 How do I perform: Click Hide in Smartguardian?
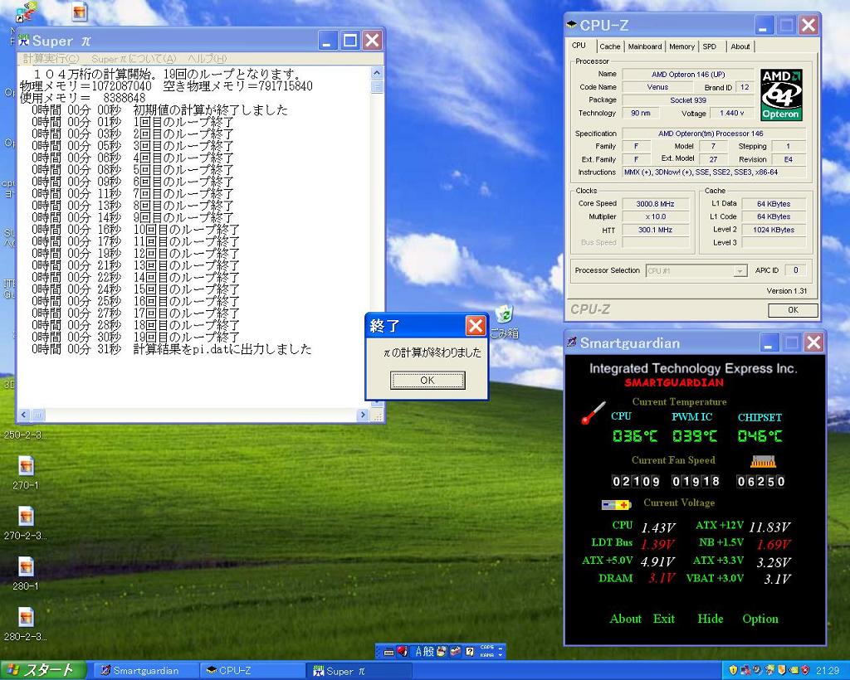point(711,619)
